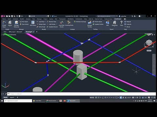Add a new drawing tab with plus button
157x117 pixels.
(x=37, y=32)
